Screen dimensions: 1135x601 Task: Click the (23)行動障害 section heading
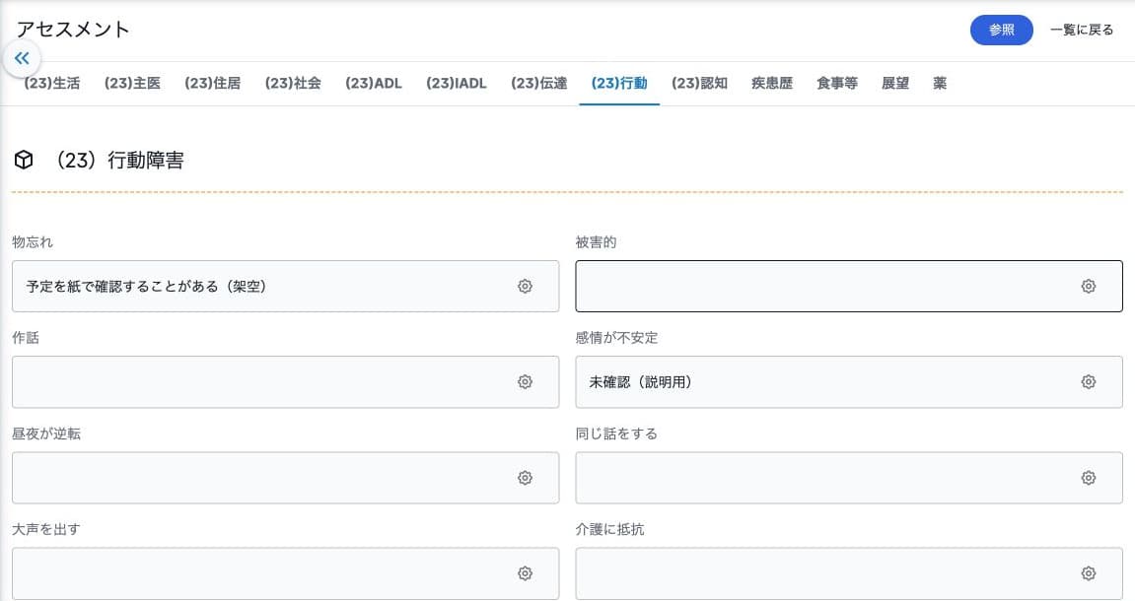pyautogui.click(x=120, y=160)
